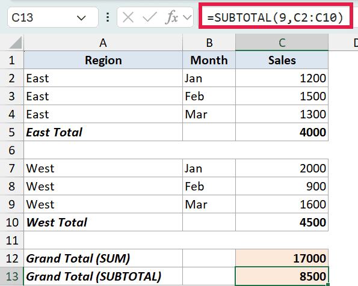358x286 pixels.
Task: Click the cell with value 1300
Action: coord(282,114)
